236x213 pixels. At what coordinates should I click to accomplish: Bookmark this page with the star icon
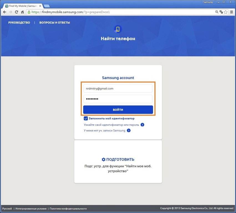226,12
